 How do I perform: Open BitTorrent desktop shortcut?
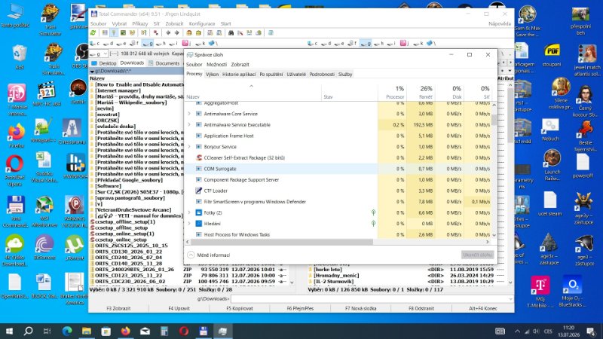44,248
